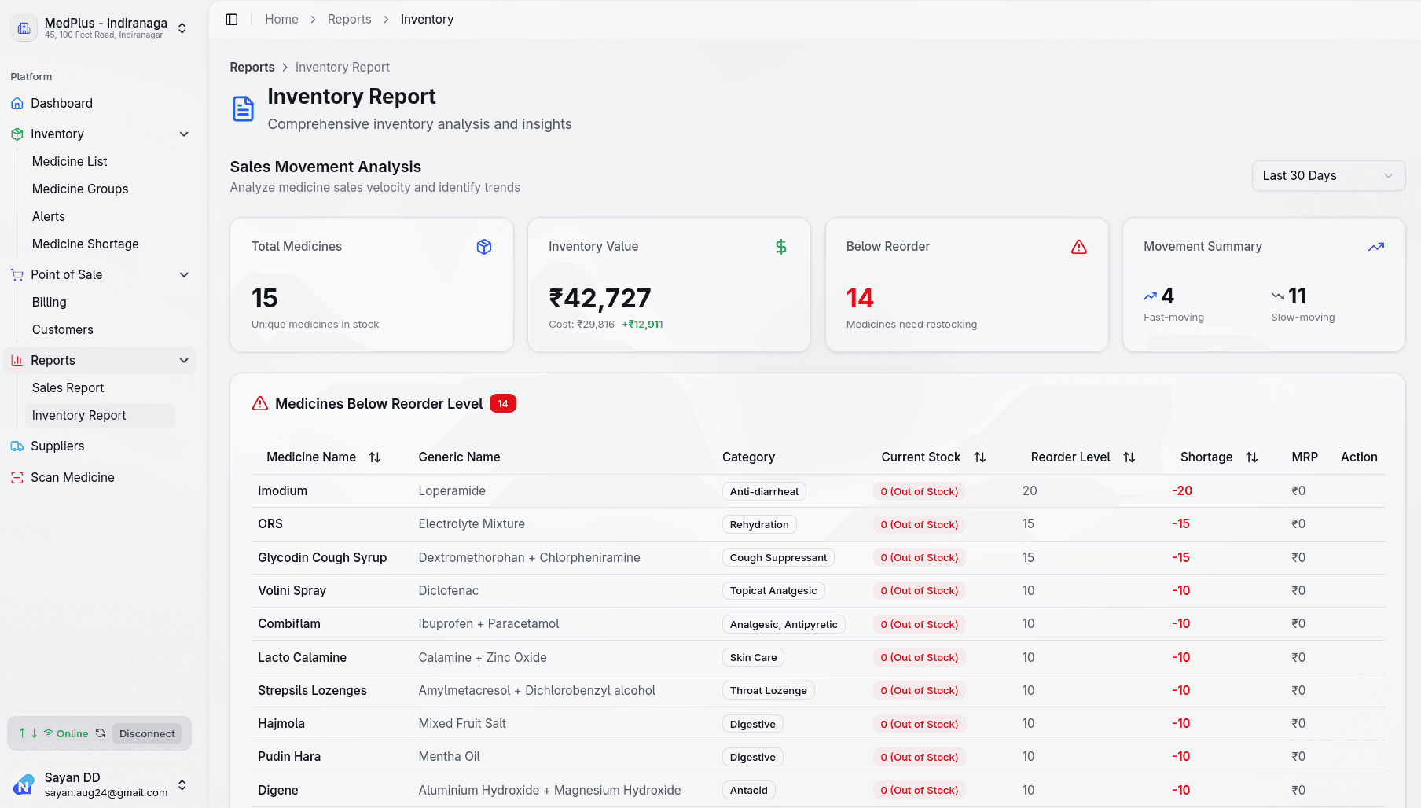Screen dimensions: 1421x808
Task: Click the refresh connection icon
Action: 101,733
